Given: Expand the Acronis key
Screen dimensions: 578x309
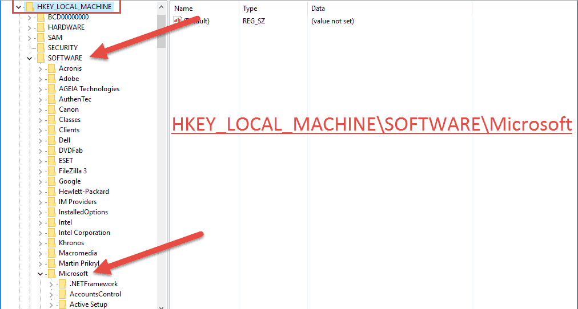Looking at the screenshot, I should tap(41, 68).
